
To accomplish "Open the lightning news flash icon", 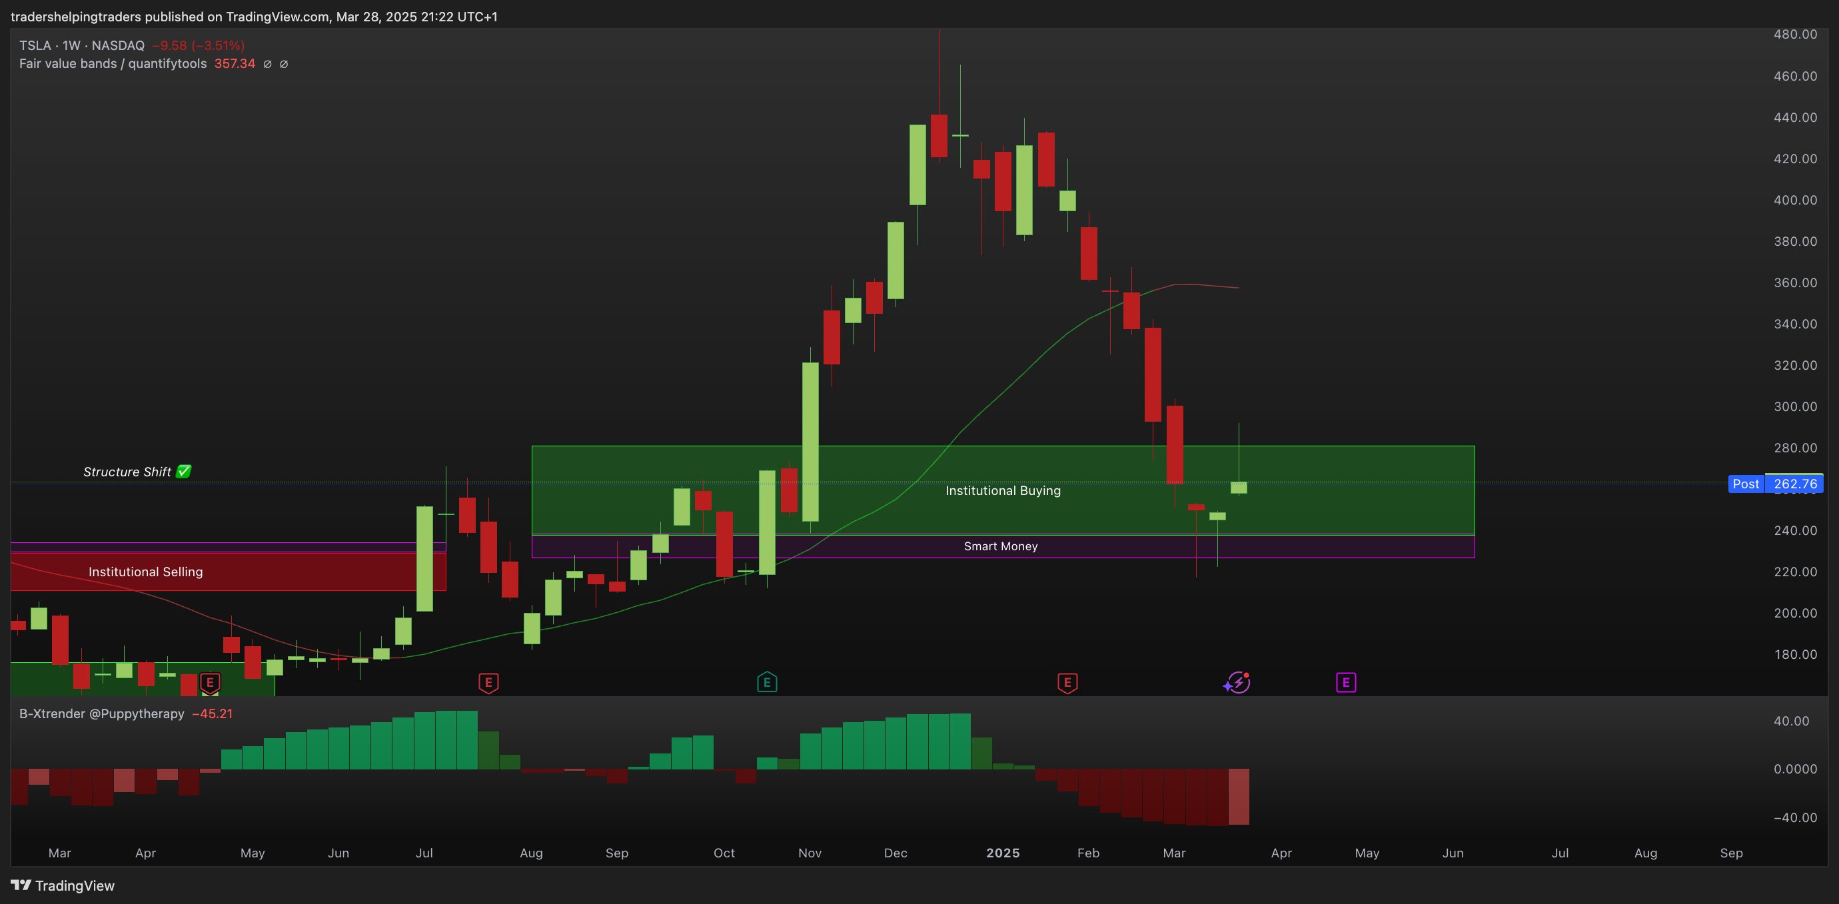I will (x=1237, y=683).
